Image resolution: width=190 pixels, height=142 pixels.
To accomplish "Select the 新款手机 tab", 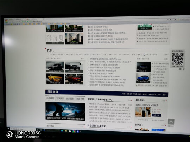I will click(x=80, y=99).
